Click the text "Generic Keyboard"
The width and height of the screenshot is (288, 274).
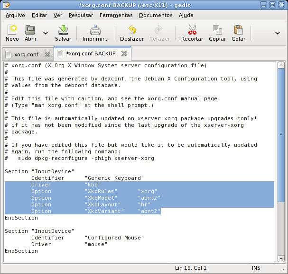click(x=114, y=178)
